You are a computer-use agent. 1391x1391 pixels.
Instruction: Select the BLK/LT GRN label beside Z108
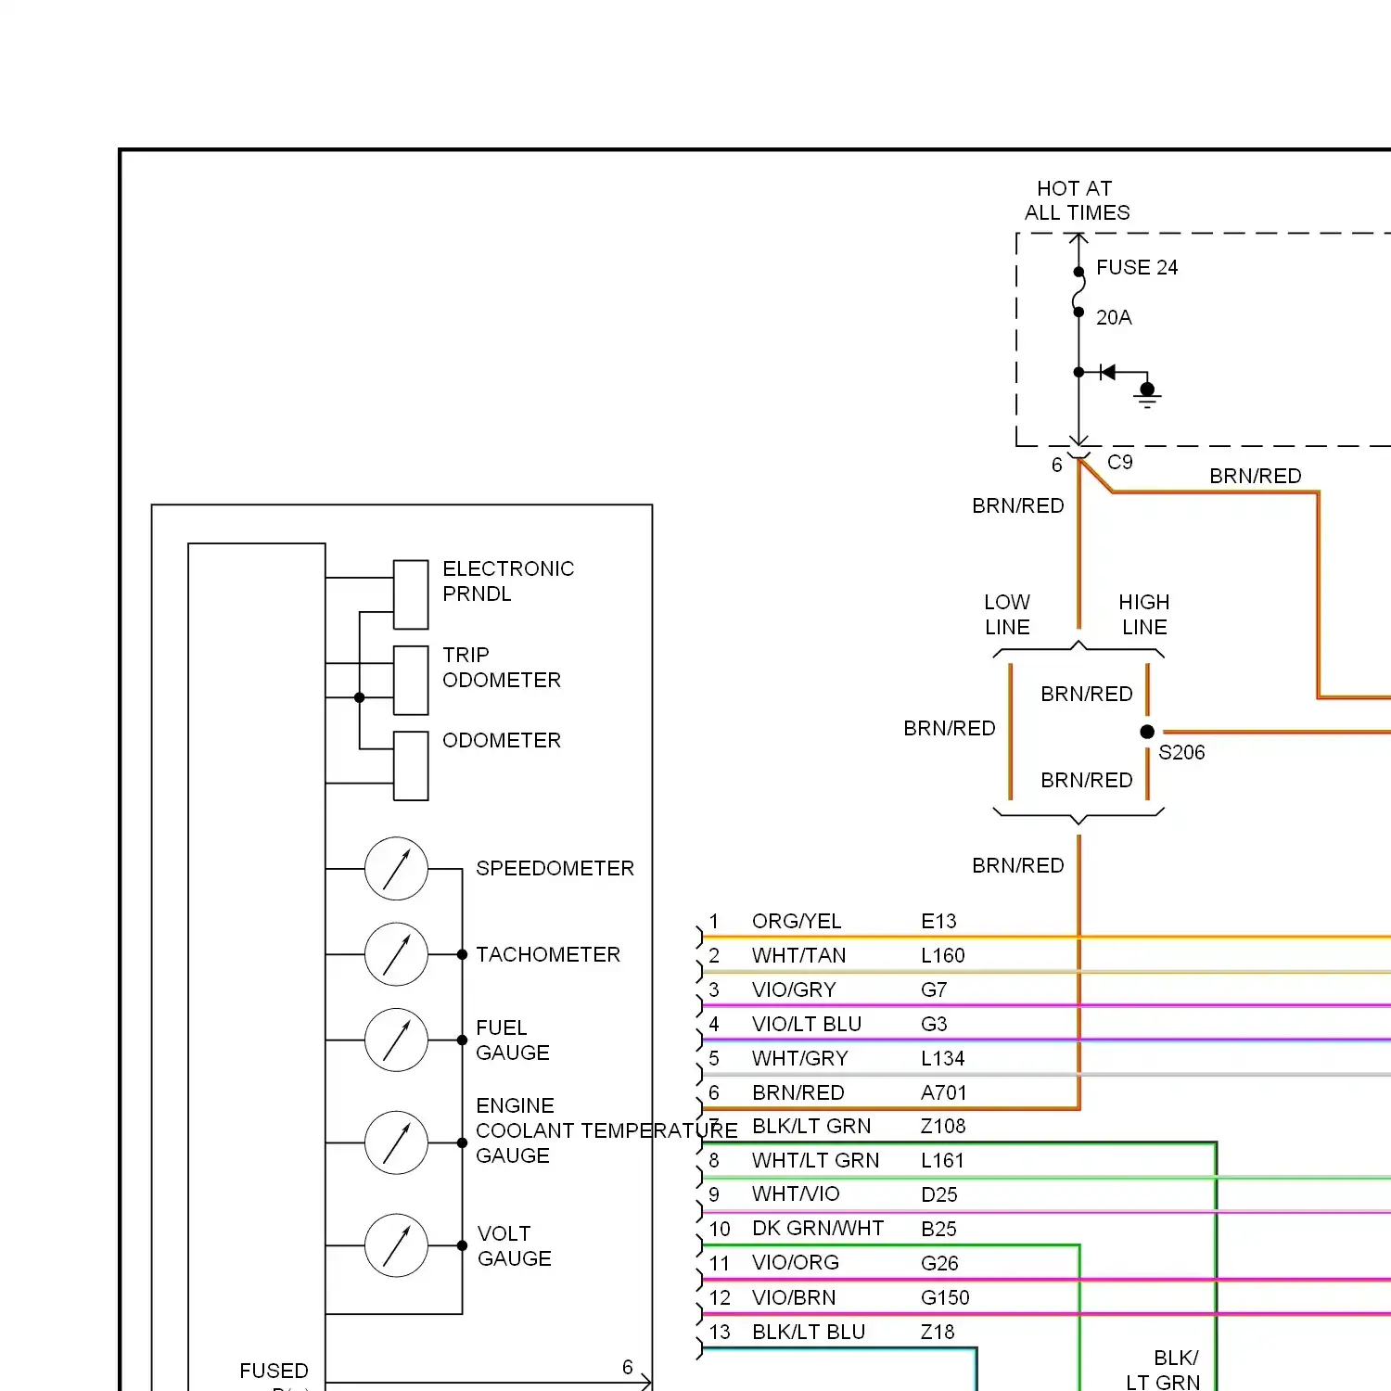[x=811, y=1126]
